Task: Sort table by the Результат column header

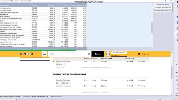Action: point(51,5)
